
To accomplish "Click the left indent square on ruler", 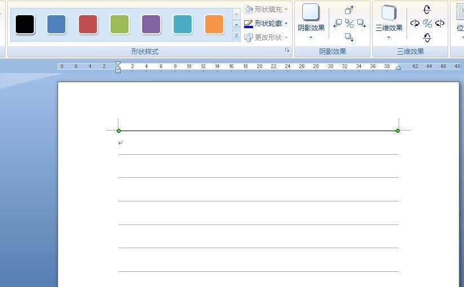I will point(118,71).
